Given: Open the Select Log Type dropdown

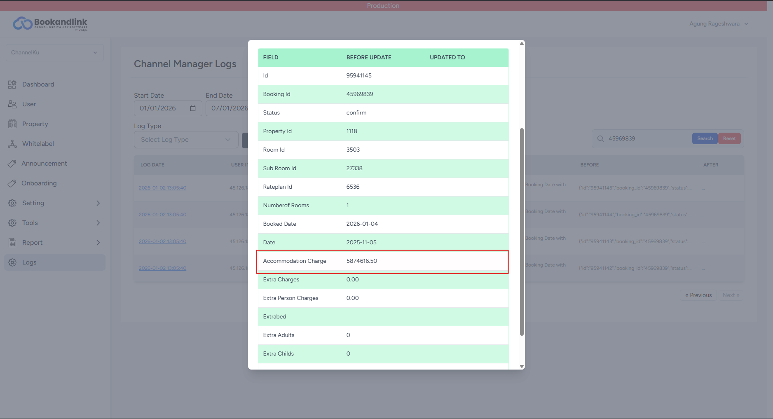Looking at the screenshot, I should (186, 140).
